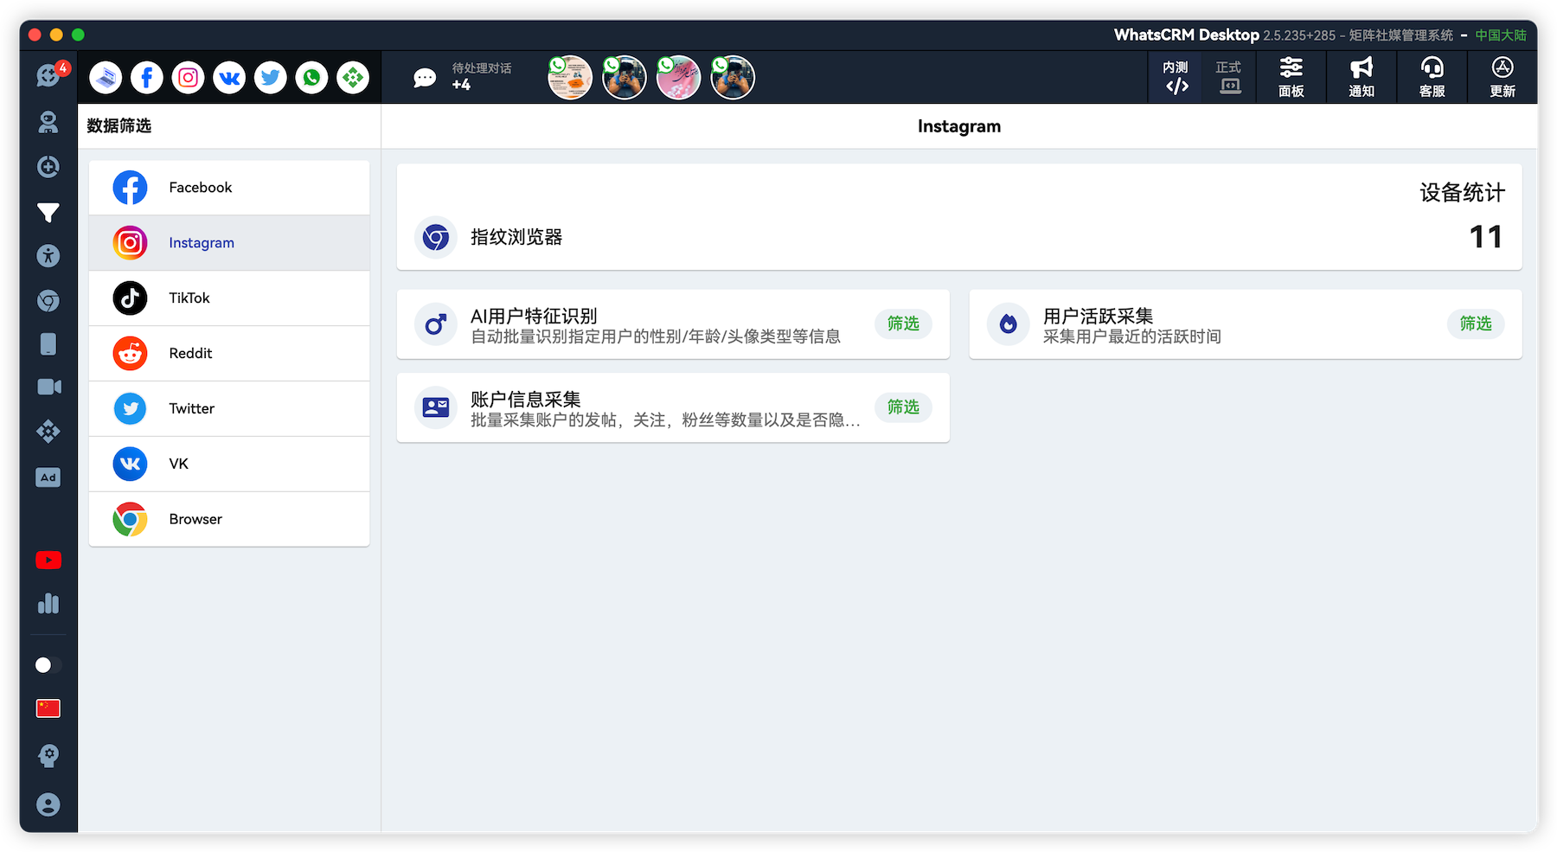The height and width of the screenshot is (852, 1557).
Task: Open the WhatsApp icon in top toolbar
Action: 311,78
